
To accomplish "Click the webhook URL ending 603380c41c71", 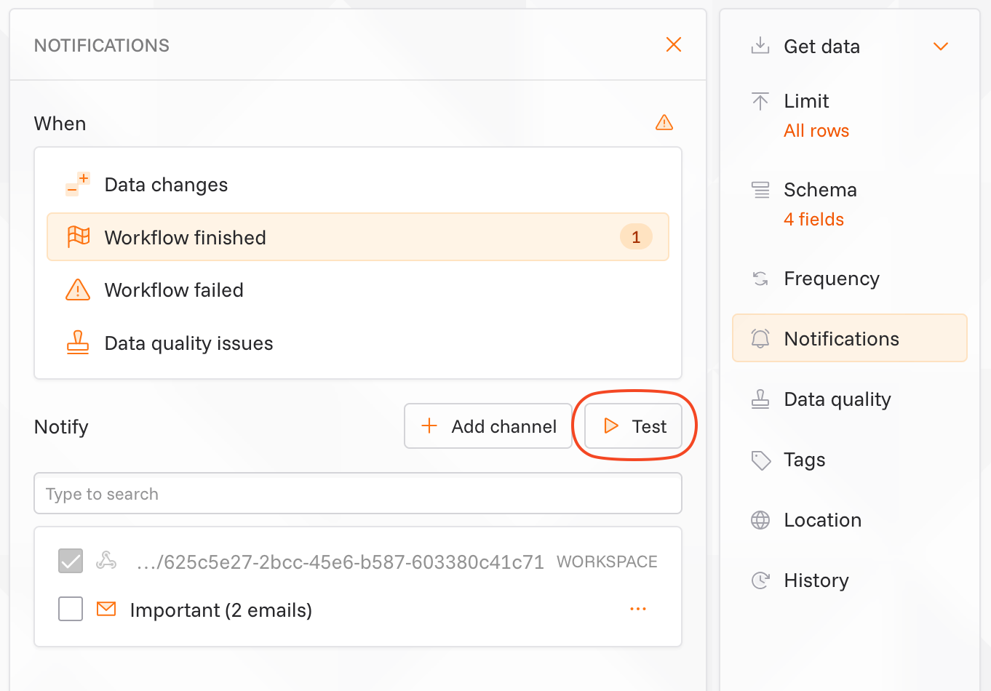I will 340,562.
